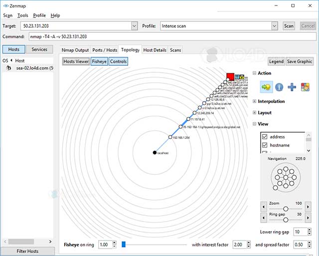This screenshot has width=319, height=256.
Task: Switch to the Nmap Output tab
Action: pos(75,50)
